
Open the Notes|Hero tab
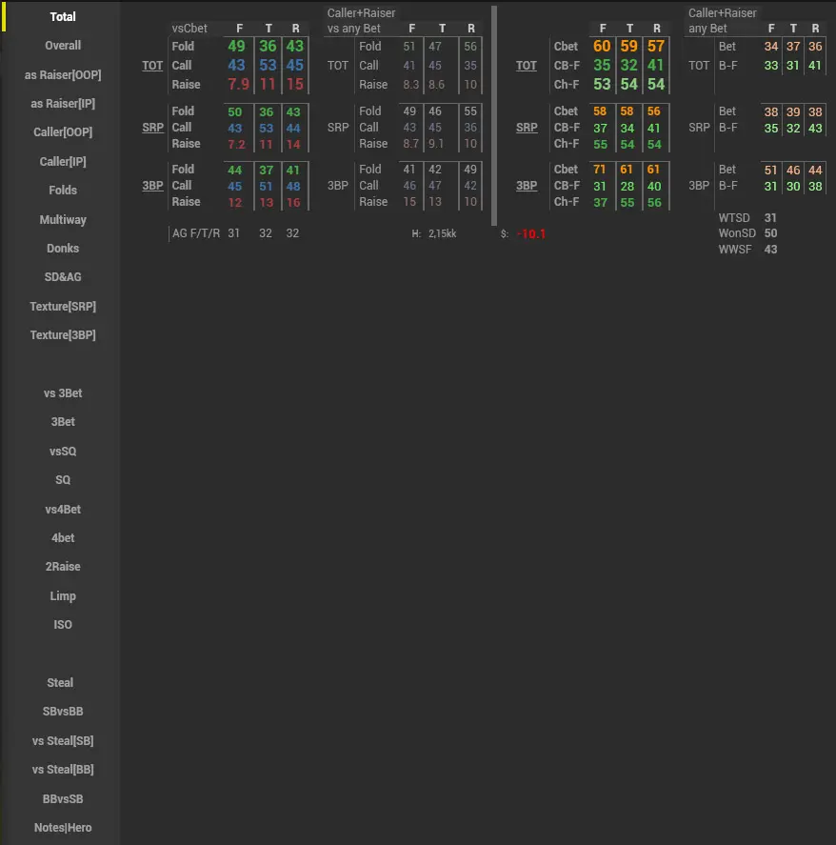pos(63,828)
